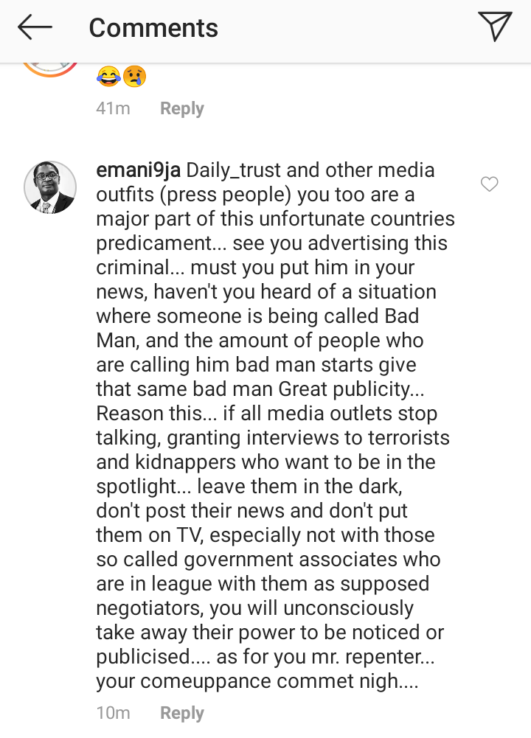Screen dimensions: 531x738
Task: Open the emani9ja username link
Action: tap(139, 170)
